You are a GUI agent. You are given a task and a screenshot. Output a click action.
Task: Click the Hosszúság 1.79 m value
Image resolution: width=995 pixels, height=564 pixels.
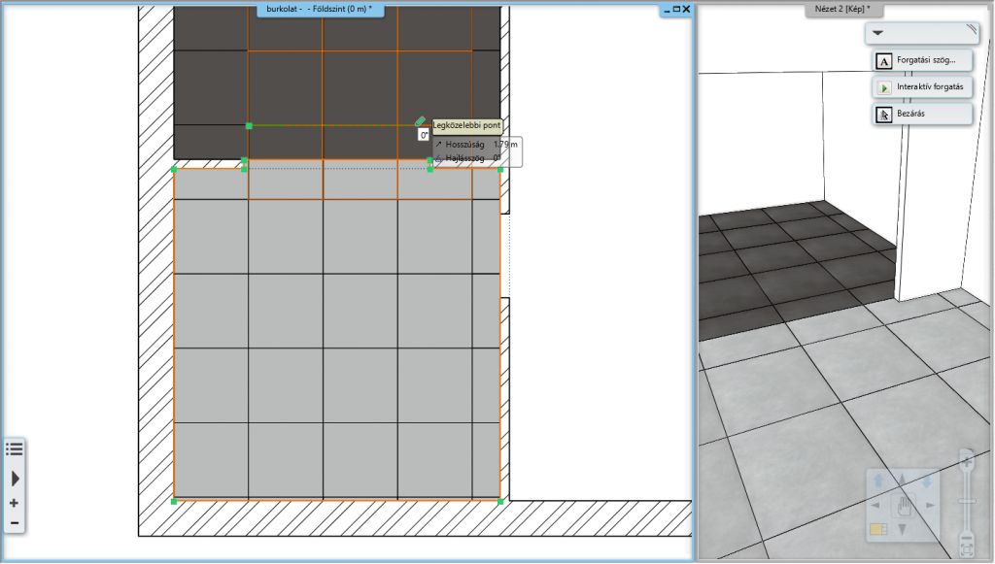click(505, 145)
